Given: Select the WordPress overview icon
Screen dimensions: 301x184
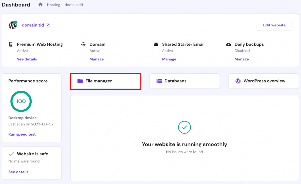Looking at the screenshot, I should point(238,81).
